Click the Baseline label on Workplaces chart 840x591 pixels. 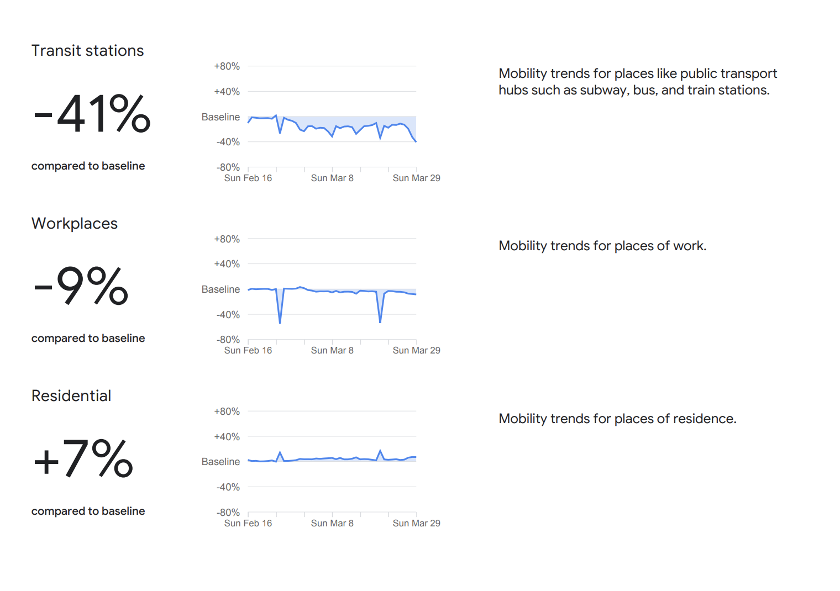(221, 289)
